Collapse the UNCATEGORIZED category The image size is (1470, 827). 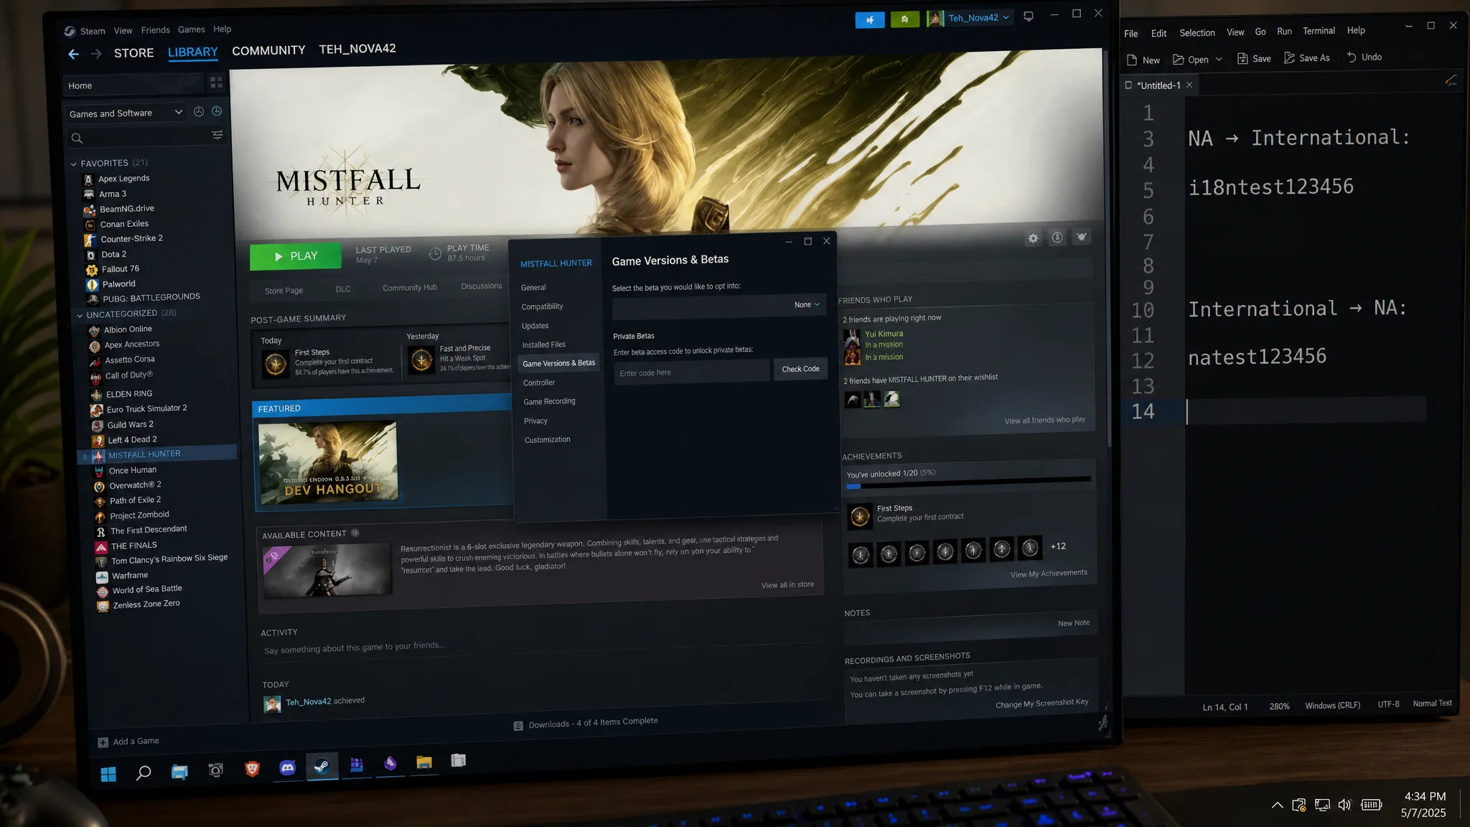tap(80, 315)
